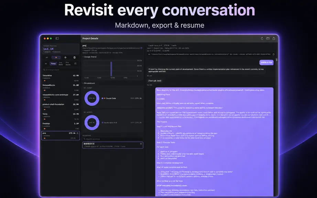Viewport: 317px width, 198px height.
Task: Click the macOS green zoom button
Action: [51, 38]
